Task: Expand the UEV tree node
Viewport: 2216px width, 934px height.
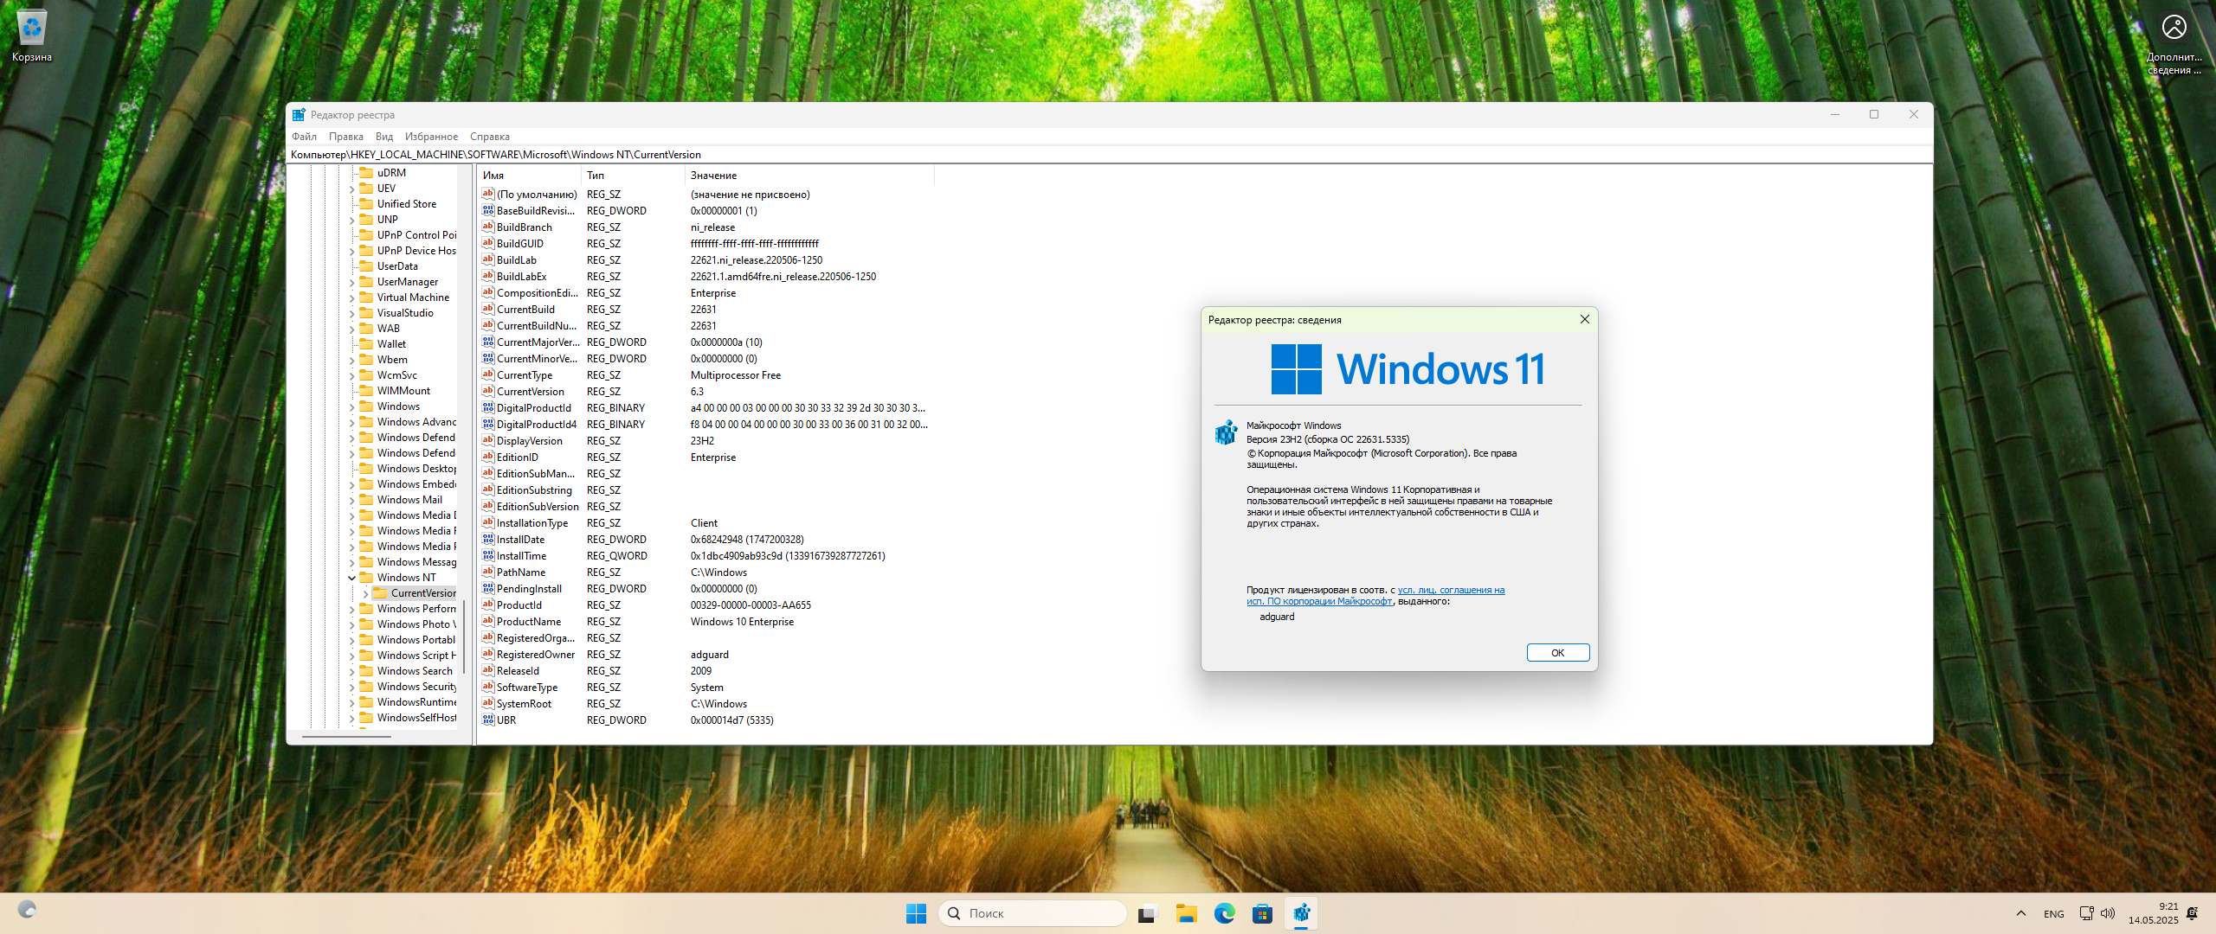Action: (351, 189)
